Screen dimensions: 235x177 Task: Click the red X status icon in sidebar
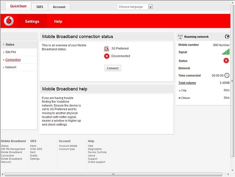pyautogui.click(x=226, y=61)
